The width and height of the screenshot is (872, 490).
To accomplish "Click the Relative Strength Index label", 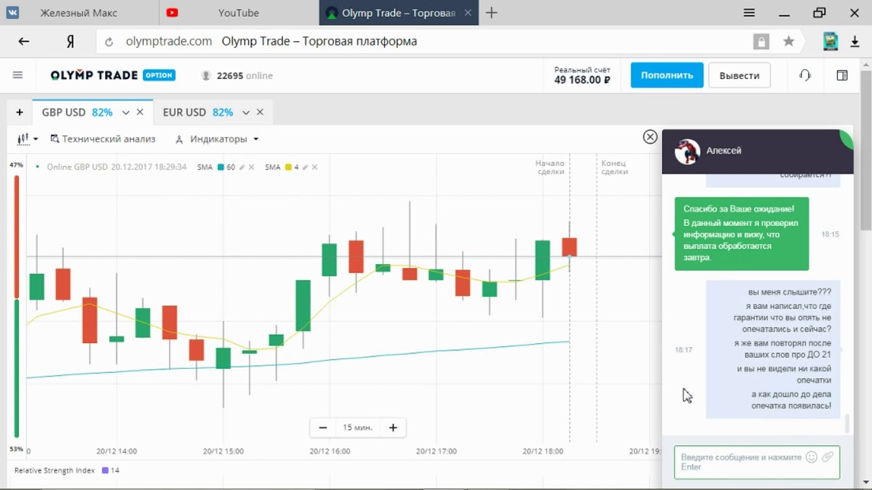I will coord(54,470).
